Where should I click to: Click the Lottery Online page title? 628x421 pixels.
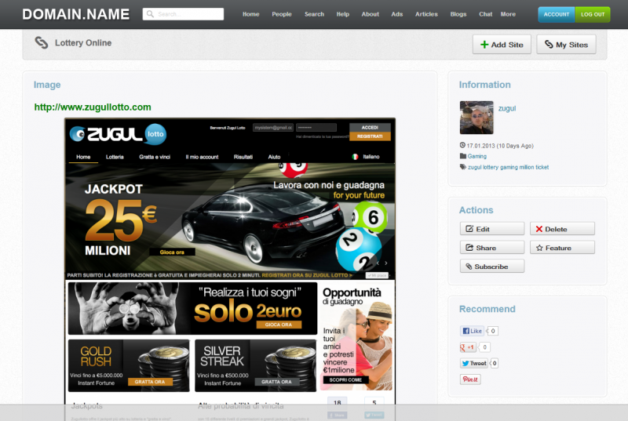pos(83,43)
